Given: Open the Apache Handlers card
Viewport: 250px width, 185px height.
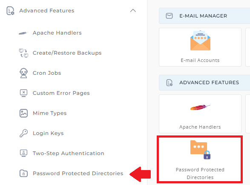Looking at the screenshot, I should 200,114.
